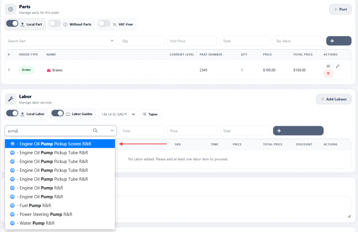Disable the Labor Guides toggle
Image resolution: width=358 pixels, height=232 pixels.
pos(58,114)
